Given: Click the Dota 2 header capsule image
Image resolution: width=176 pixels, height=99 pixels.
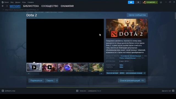Looking at the screenshot, I should click(127, 29).
